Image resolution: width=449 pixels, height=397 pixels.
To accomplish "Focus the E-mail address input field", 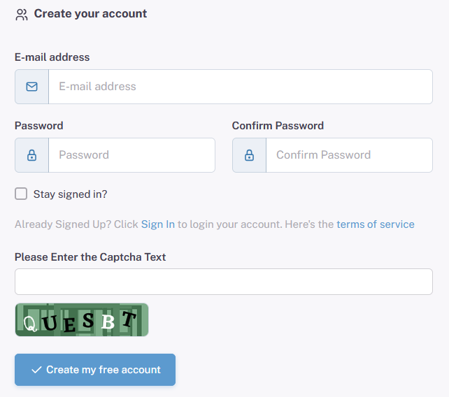I will tap(241, 87).
